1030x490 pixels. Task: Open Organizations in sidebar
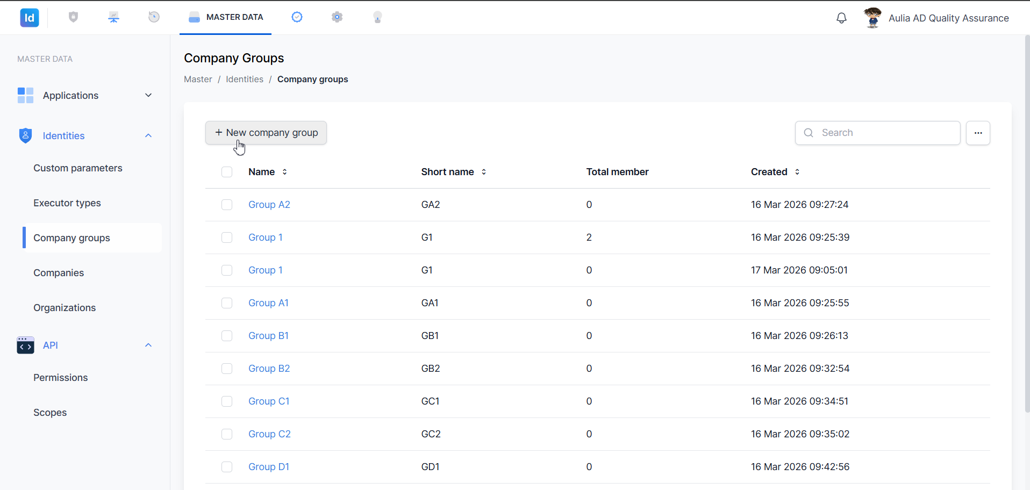(x=65, y=308)
